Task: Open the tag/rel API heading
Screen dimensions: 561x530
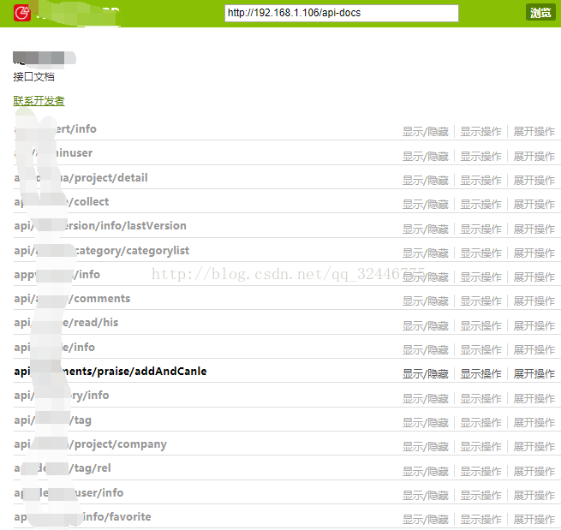Action: pos(63,467)
